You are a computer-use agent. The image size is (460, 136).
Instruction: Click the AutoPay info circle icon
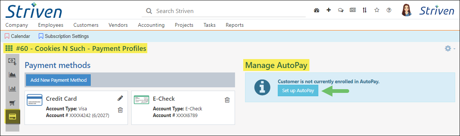tap(262, 88)
